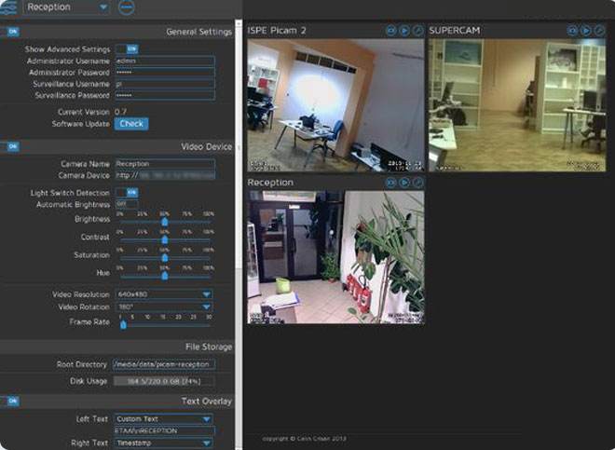Open the Video Rotation dropdown
Screen dimensions: 615x450
(x=164, y=307)
